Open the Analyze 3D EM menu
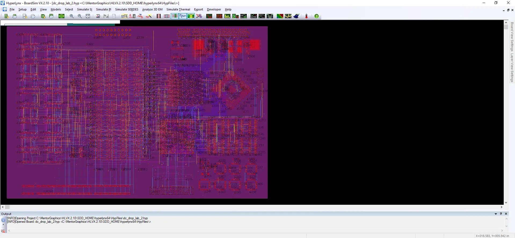The image size is (515, 238). (152, 9)
